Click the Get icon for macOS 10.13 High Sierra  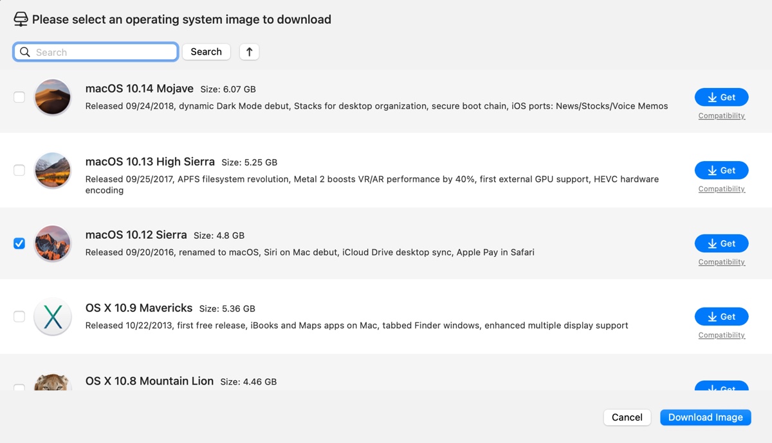(x=712, y=170)
